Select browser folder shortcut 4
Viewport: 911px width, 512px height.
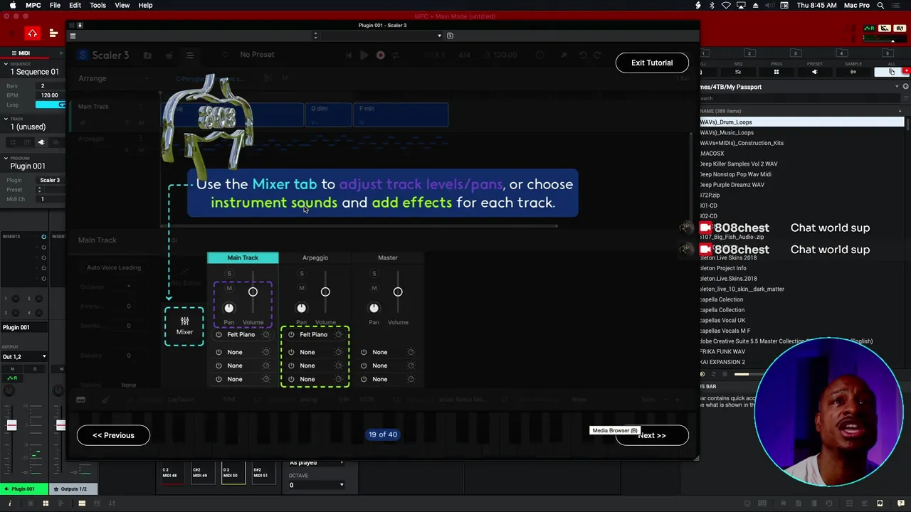[841, 53]
